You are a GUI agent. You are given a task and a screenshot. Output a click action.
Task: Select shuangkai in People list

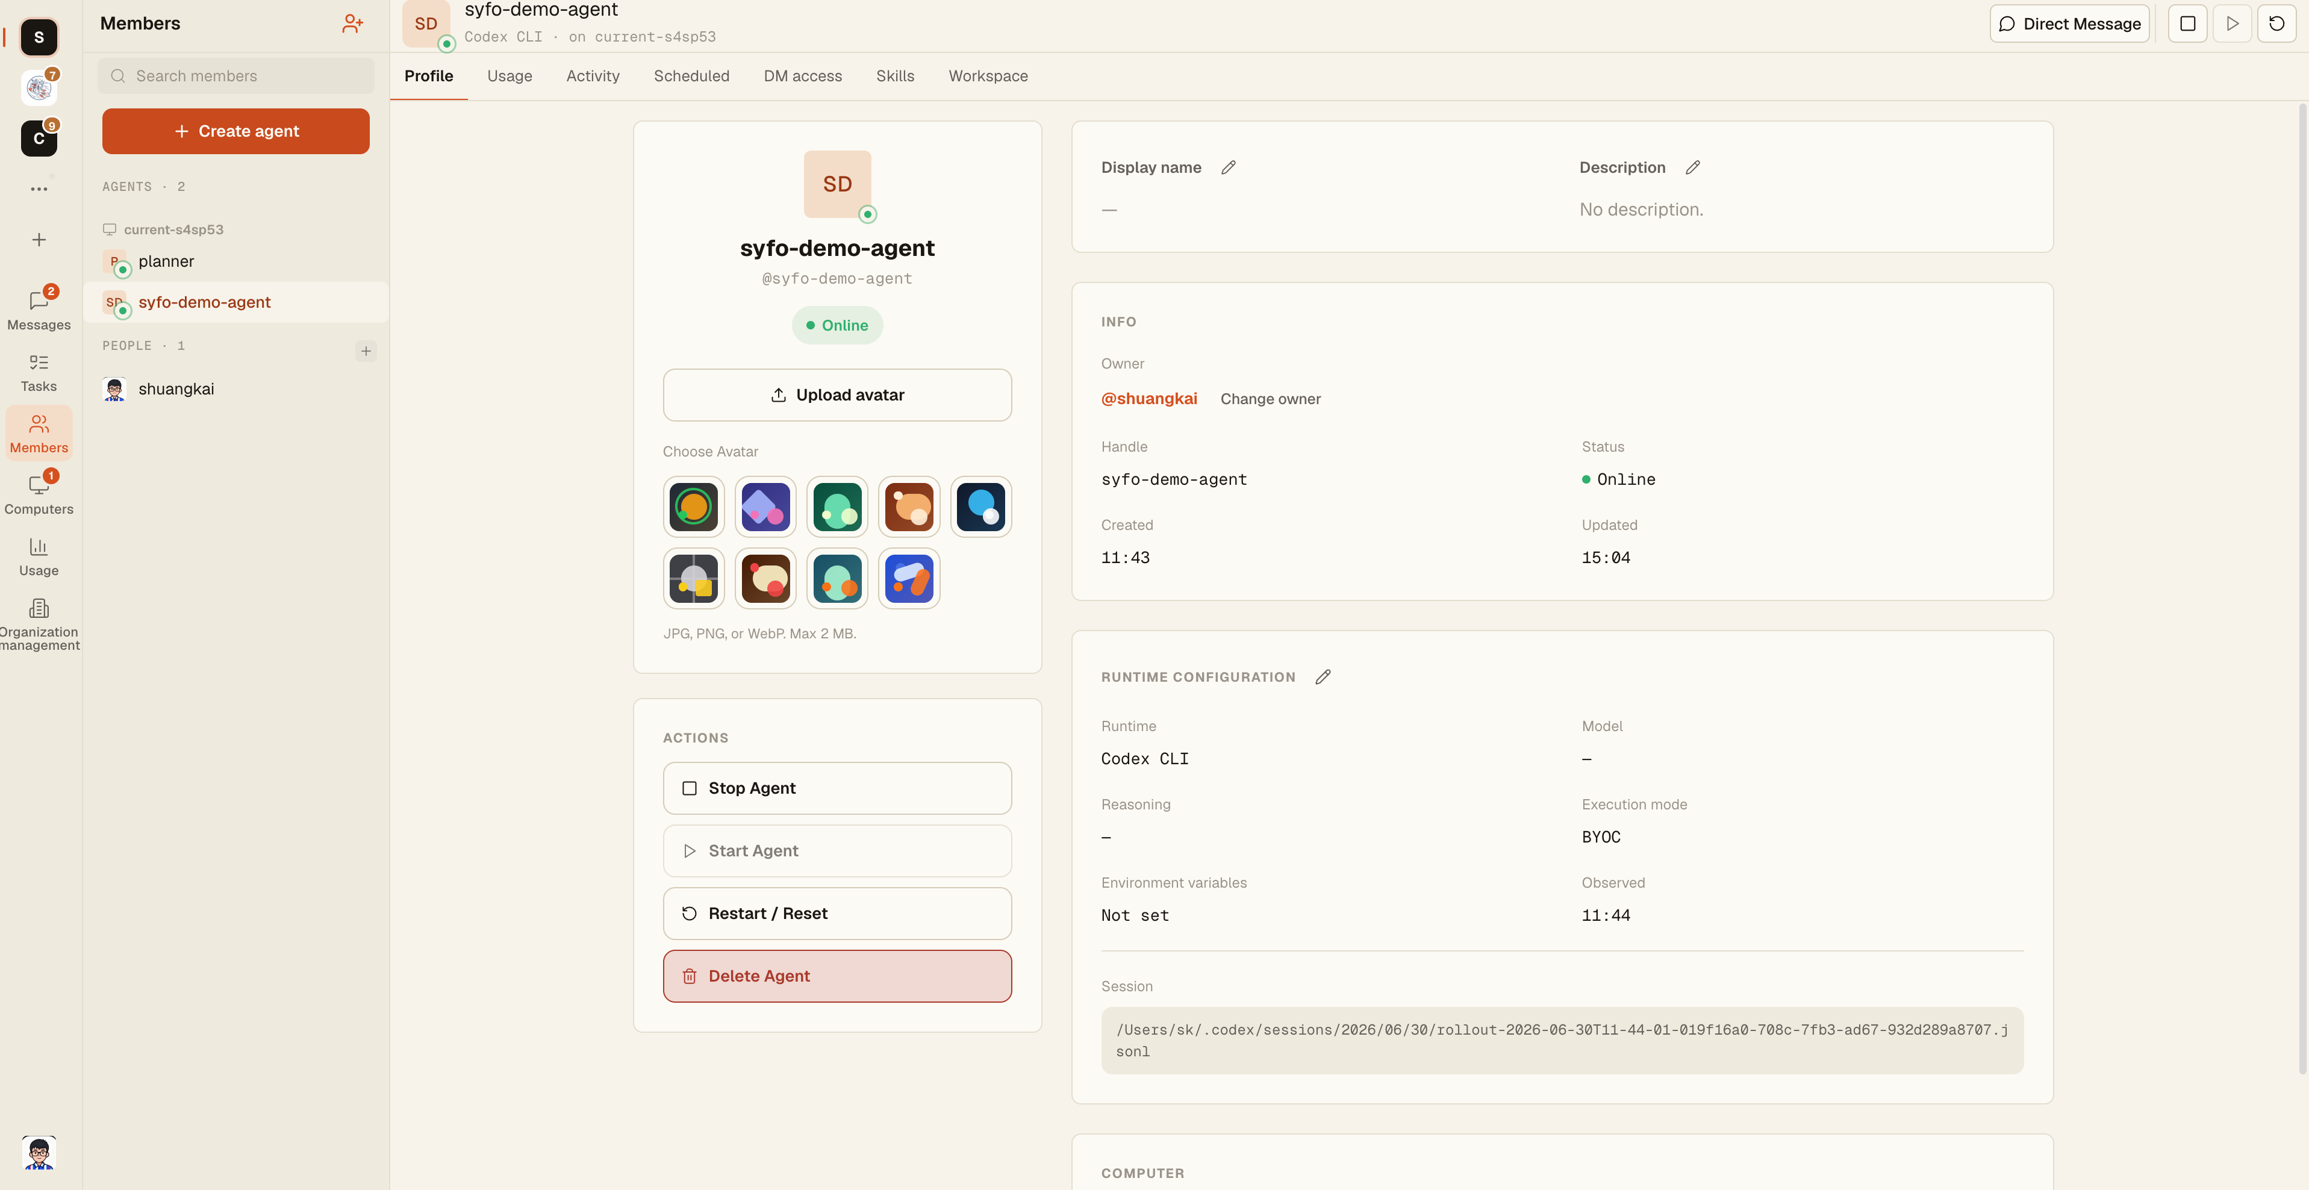pos(235,389)
